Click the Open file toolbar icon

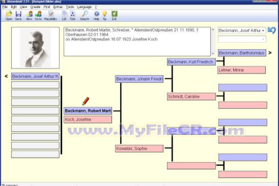click(x=9, y=15)
